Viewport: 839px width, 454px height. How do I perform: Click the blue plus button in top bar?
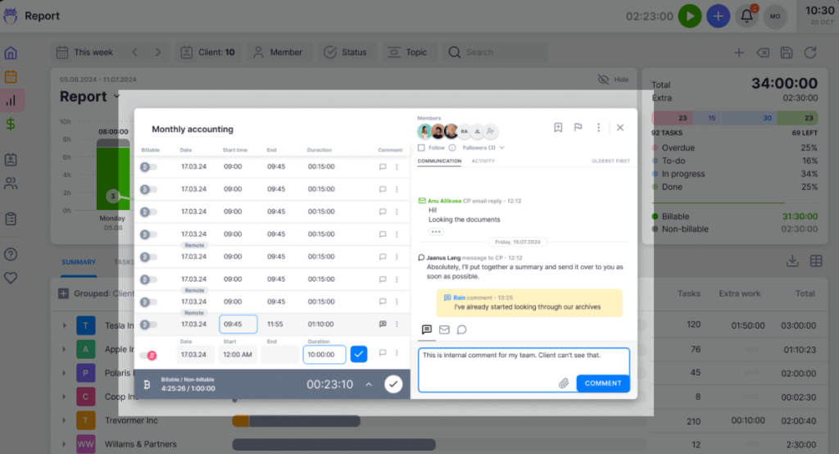click(718, 16)
